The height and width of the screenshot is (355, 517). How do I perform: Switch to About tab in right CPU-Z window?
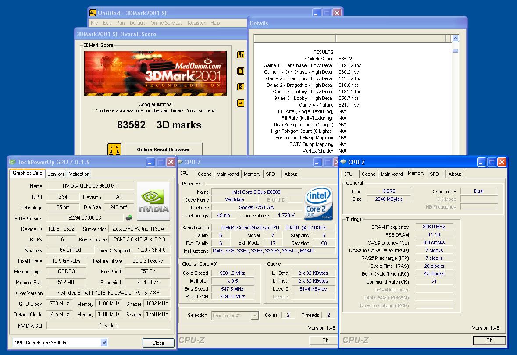(x=455, y=174)
